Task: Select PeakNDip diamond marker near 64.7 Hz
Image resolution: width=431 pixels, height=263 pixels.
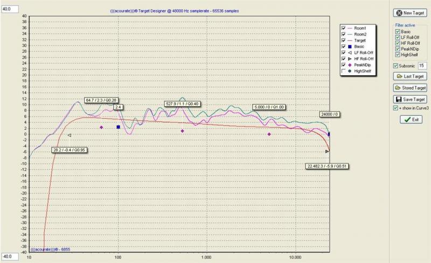Action: (101, 127)
